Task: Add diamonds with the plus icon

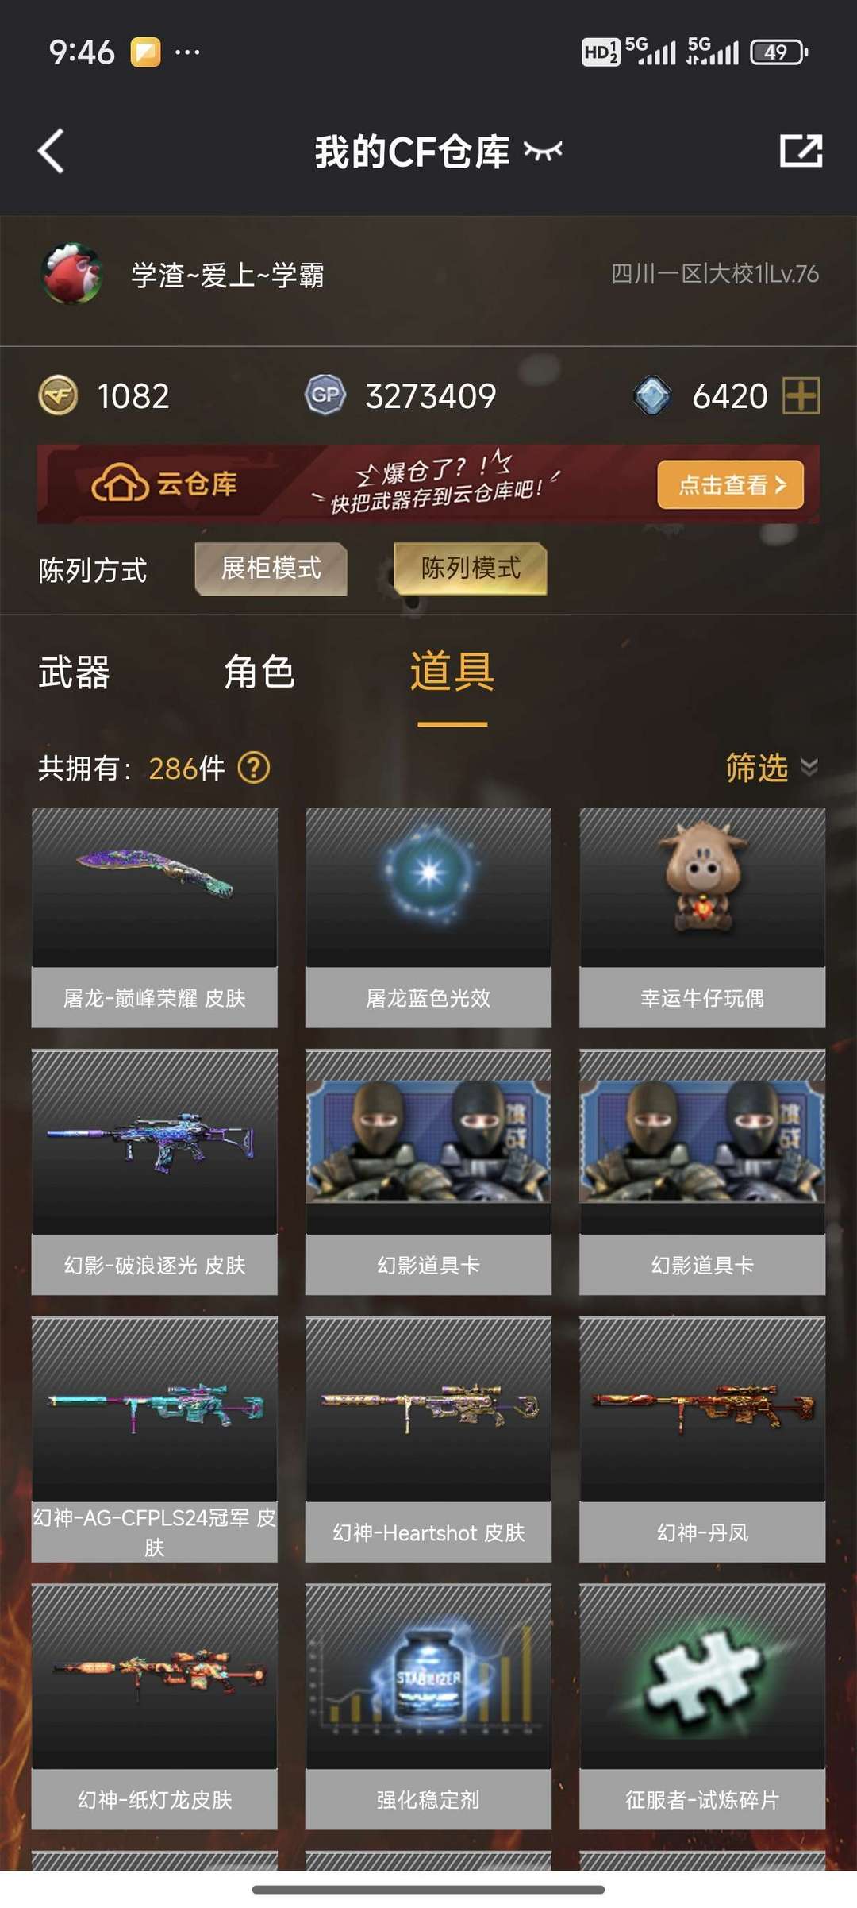Action: click(801, 395)
